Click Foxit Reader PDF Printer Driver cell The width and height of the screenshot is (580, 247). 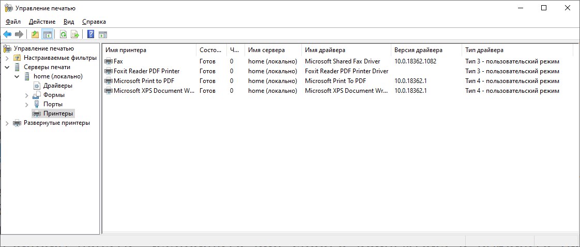point(346,71)
